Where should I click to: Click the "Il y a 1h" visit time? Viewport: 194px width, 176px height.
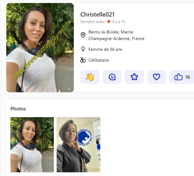pos(119,22)
